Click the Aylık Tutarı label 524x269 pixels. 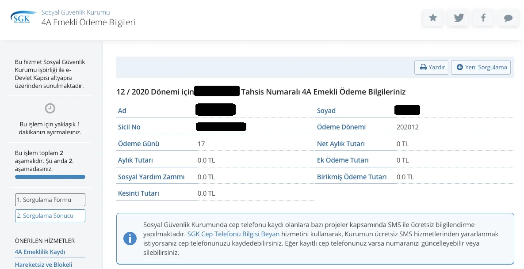pos(135,160)
